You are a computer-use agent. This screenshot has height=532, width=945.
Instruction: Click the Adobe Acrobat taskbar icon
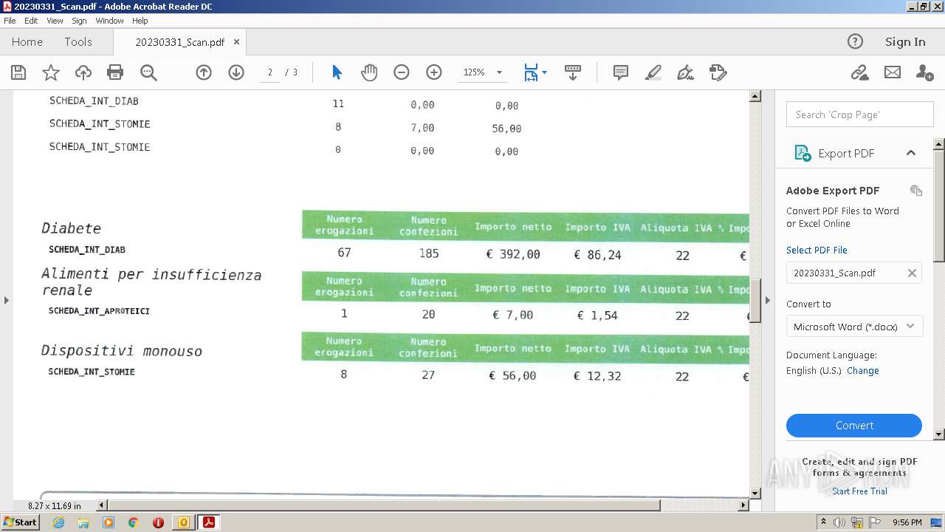[x=209, y=522]
